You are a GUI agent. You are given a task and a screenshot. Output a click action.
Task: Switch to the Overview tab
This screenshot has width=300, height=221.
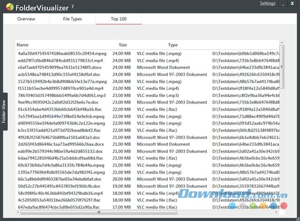coord(26,19)
